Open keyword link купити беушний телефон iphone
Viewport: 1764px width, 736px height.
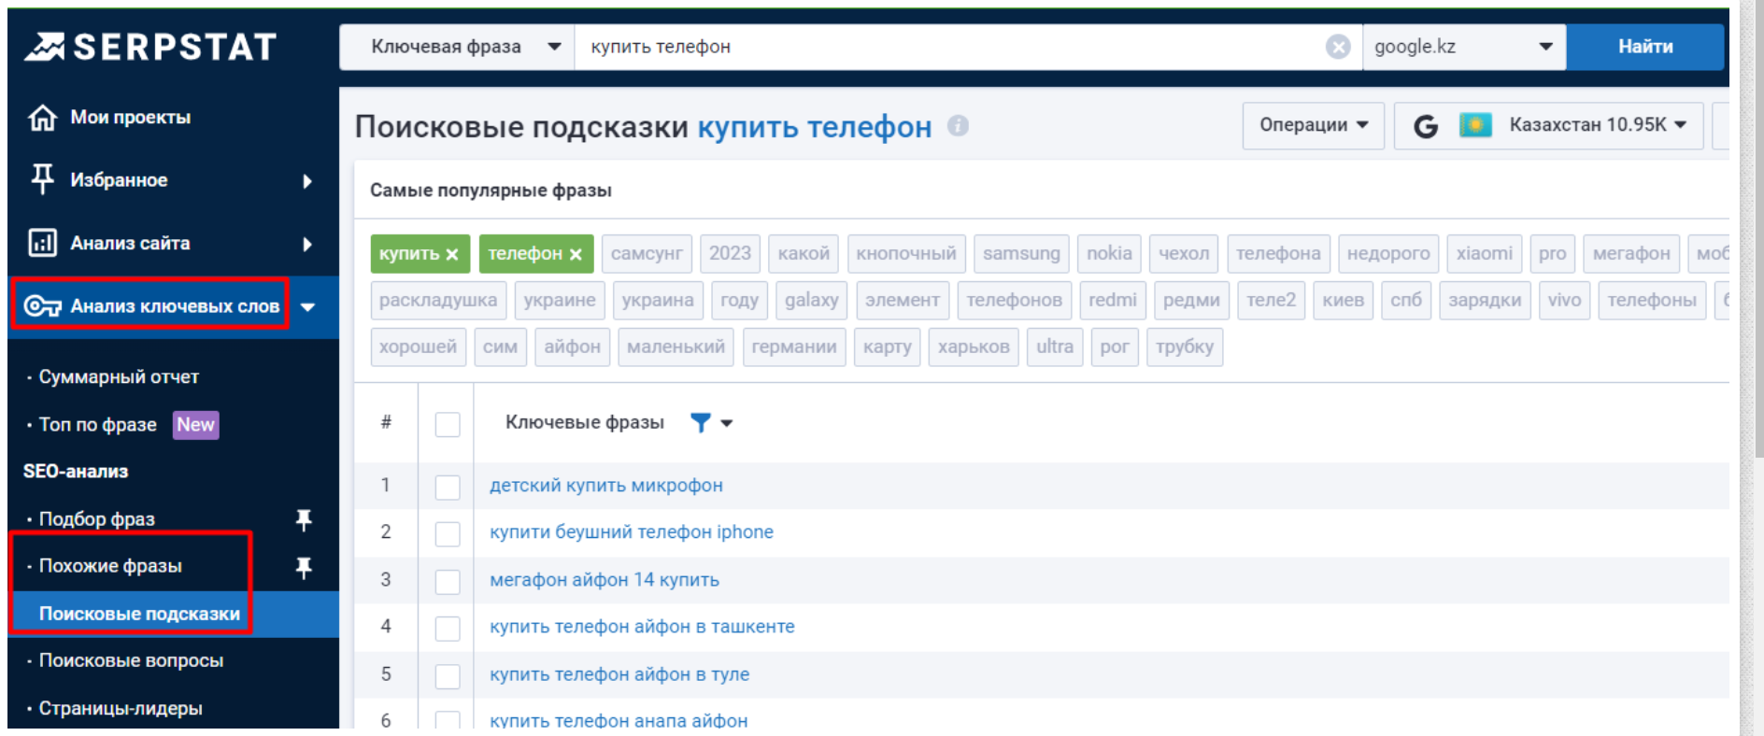tap(632, 532)
